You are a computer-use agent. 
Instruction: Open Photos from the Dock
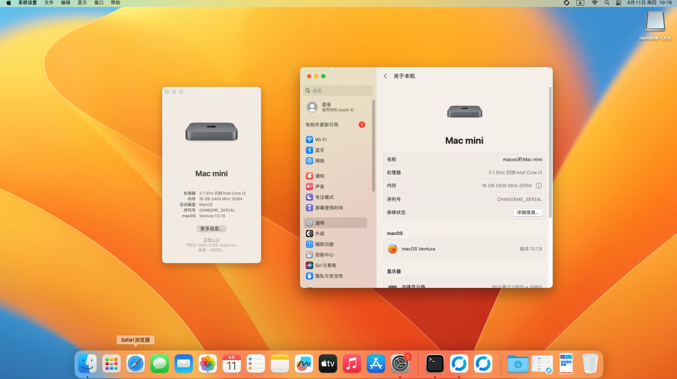pos(208,364)
